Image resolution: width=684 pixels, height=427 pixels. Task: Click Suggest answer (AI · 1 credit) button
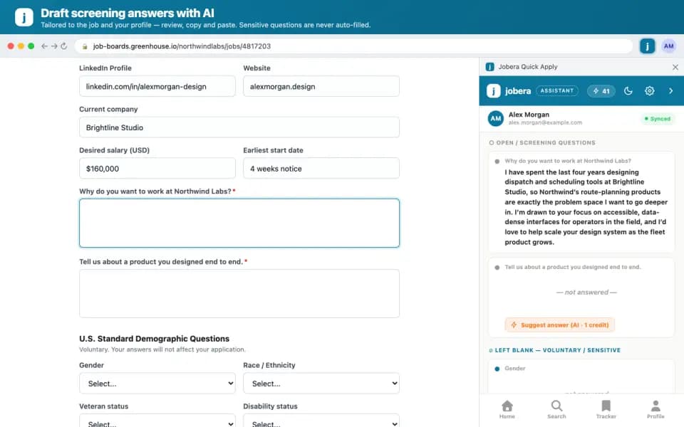560,325
